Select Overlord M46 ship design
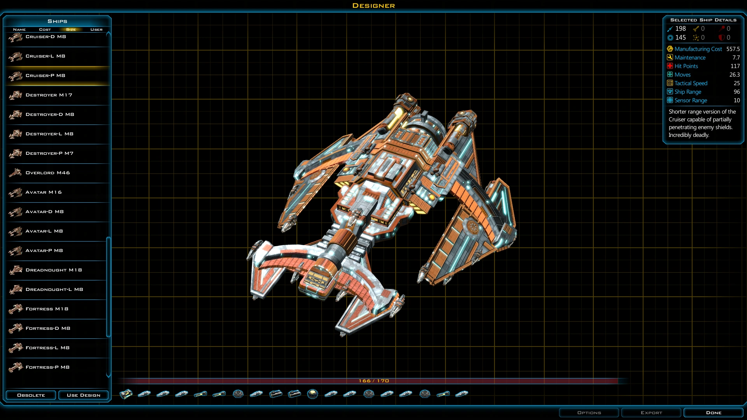The width and height of the screenshot is (747, 420). [47, 173]
